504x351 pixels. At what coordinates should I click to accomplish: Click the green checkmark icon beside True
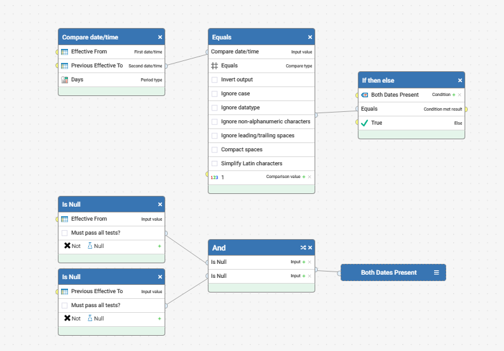tap(364, 123)
